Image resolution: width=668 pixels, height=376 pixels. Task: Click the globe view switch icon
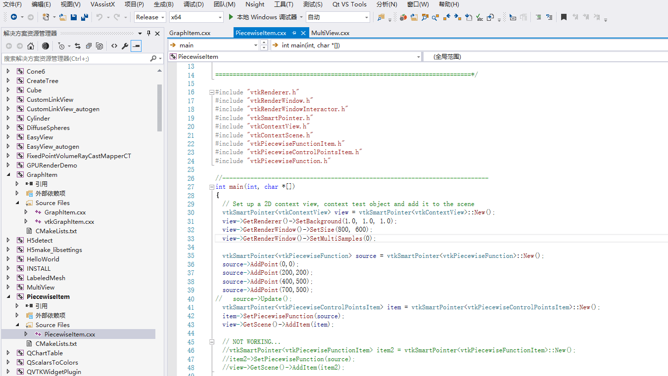[x=46, y=46]
